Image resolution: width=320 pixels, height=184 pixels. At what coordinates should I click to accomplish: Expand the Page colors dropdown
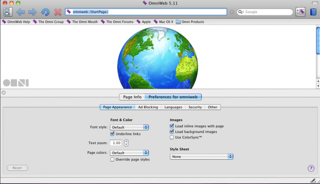point(129,153)
